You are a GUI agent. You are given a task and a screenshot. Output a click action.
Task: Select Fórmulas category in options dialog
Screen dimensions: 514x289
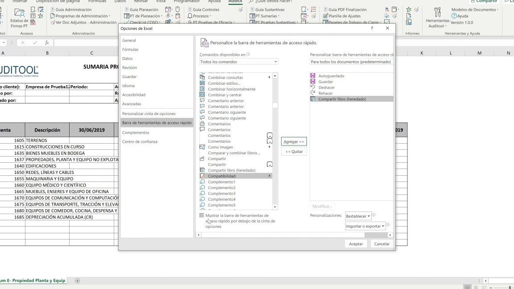tap(157, 50)
